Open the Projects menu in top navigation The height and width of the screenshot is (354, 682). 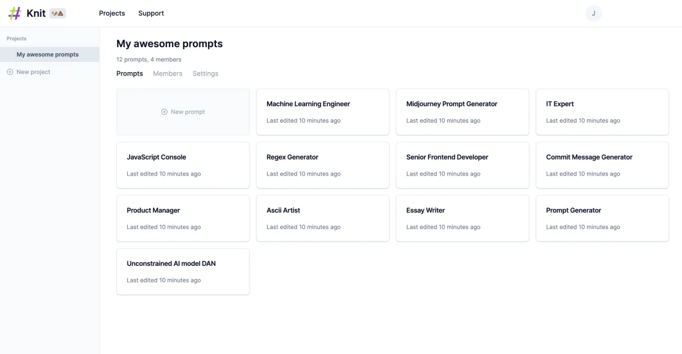click(112, 13)
